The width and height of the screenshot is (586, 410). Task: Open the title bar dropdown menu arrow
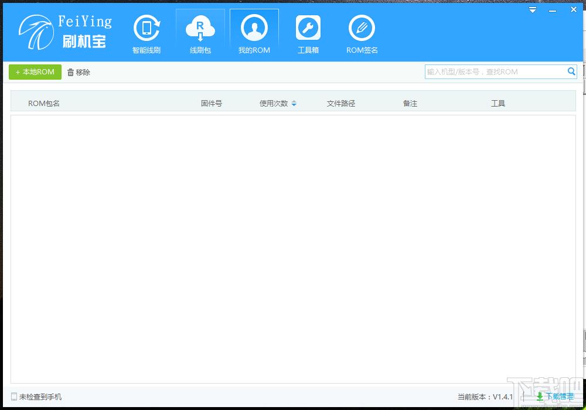(x=533, y=10)
